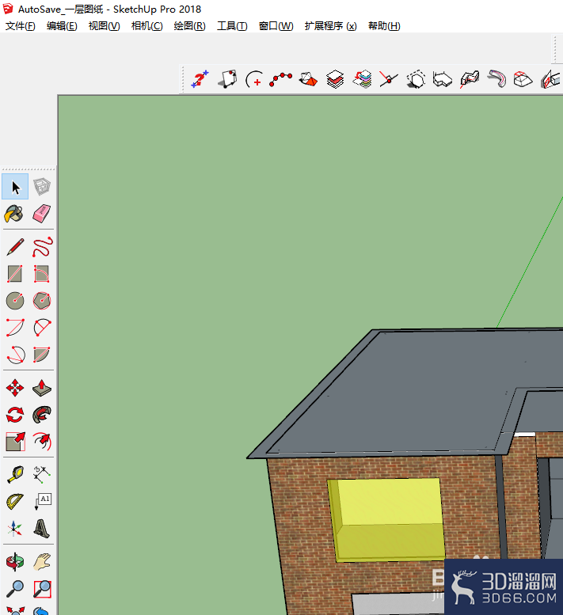Click the L-shaped block plugin icon
Screen dimensions: 563x615
(x=443, y=80)
